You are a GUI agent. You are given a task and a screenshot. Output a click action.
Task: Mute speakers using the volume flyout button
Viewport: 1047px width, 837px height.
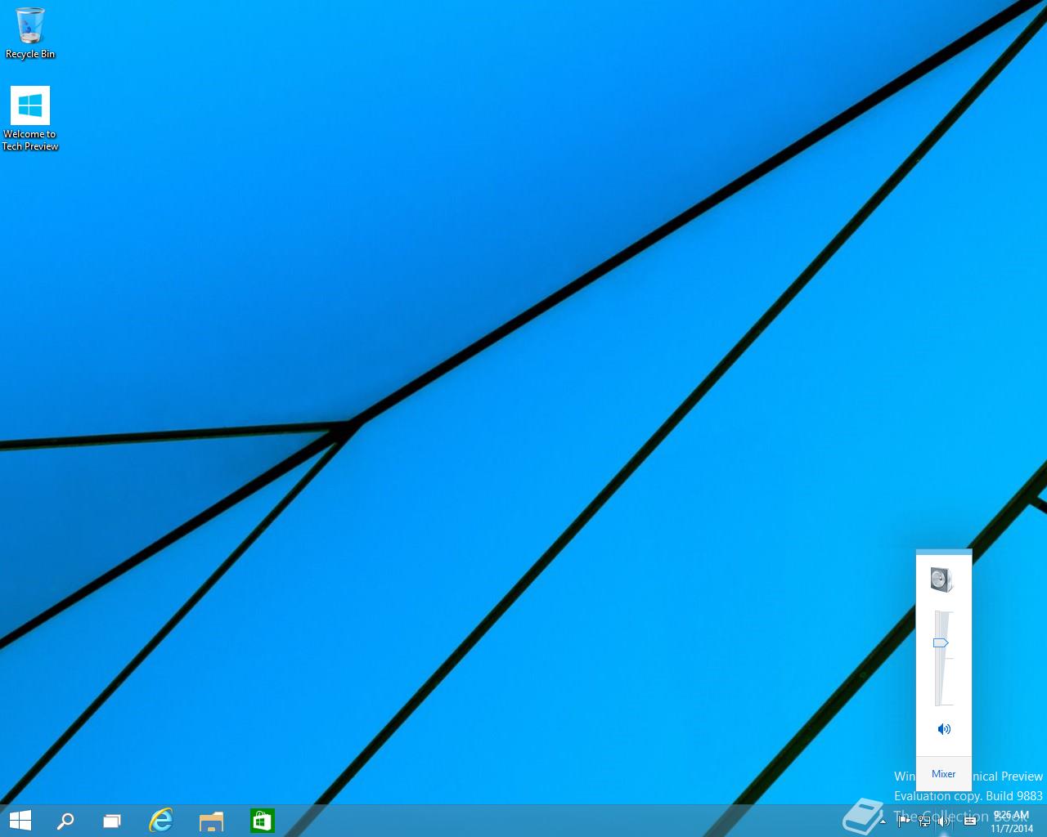(944, 729)
